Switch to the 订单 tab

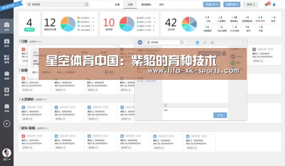coord(130,5)
